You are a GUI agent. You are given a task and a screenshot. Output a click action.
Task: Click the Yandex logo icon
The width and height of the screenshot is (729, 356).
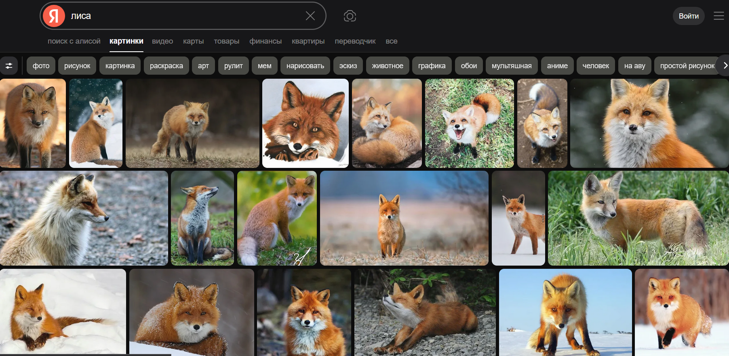point(54,16)
